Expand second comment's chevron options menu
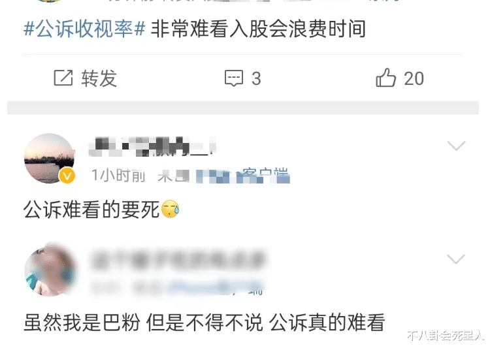The height and width of the screenshot is (348, 490). 456,259
